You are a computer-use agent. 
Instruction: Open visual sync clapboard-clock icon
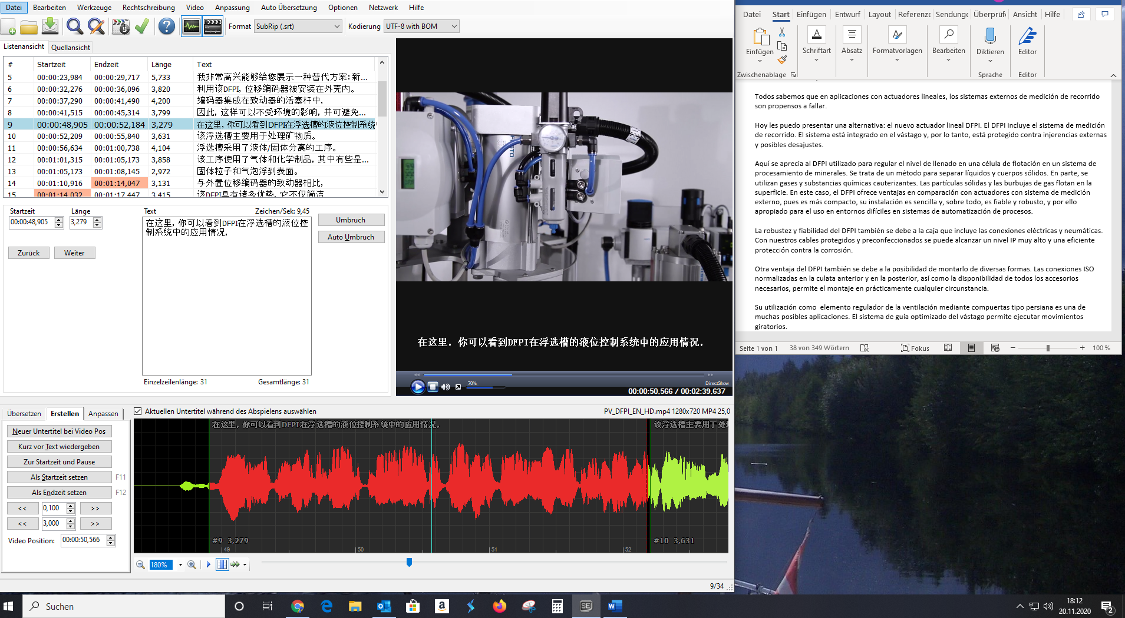coord(121,26)
